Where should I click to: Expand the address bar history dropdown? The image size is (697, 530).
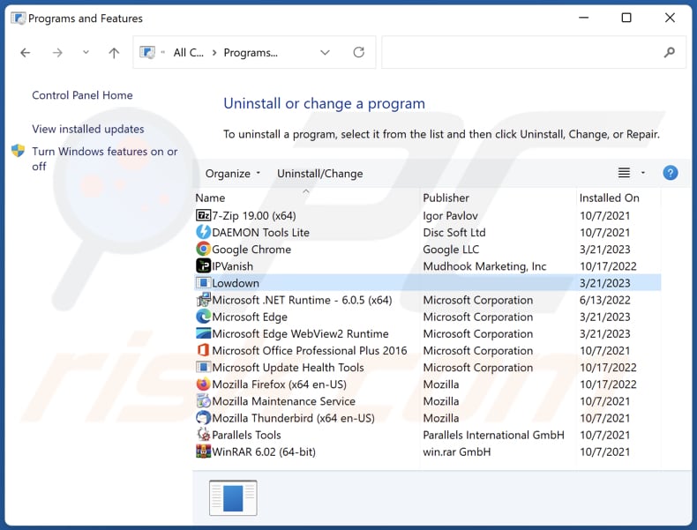coord(325,52)
